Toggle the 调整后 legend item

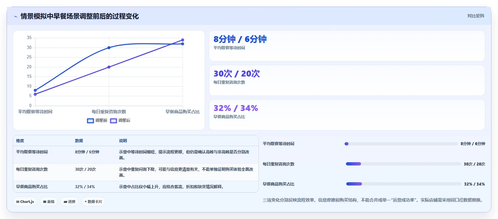coord(120,120)
